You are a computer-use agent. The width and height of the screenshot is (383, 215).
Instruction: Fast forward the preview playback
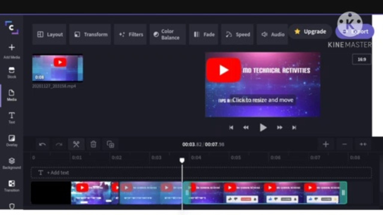tap(279, 128)
